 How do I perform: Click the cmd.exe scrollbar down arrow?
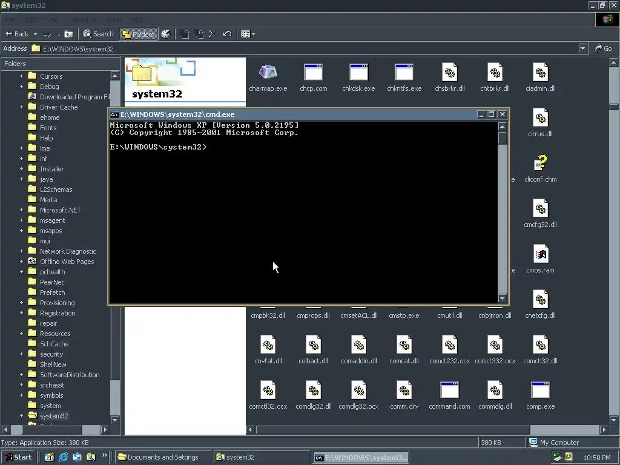(x=503, y=298)
